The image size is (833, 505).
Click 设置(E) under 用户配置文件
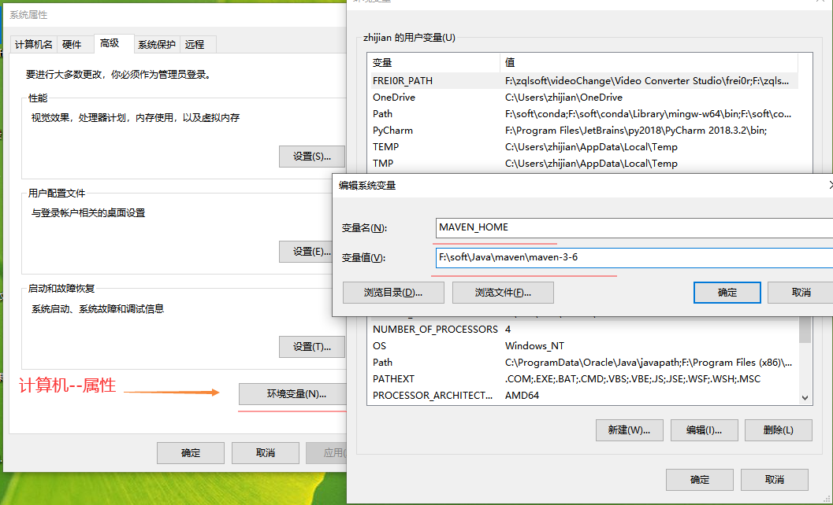311,252
